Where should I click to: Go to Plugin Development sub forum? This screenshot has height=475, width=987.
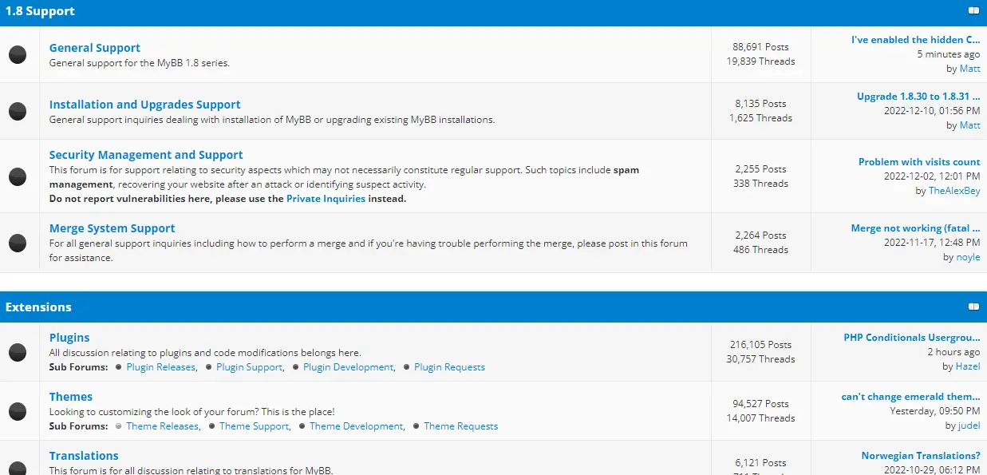coord(348,367)
